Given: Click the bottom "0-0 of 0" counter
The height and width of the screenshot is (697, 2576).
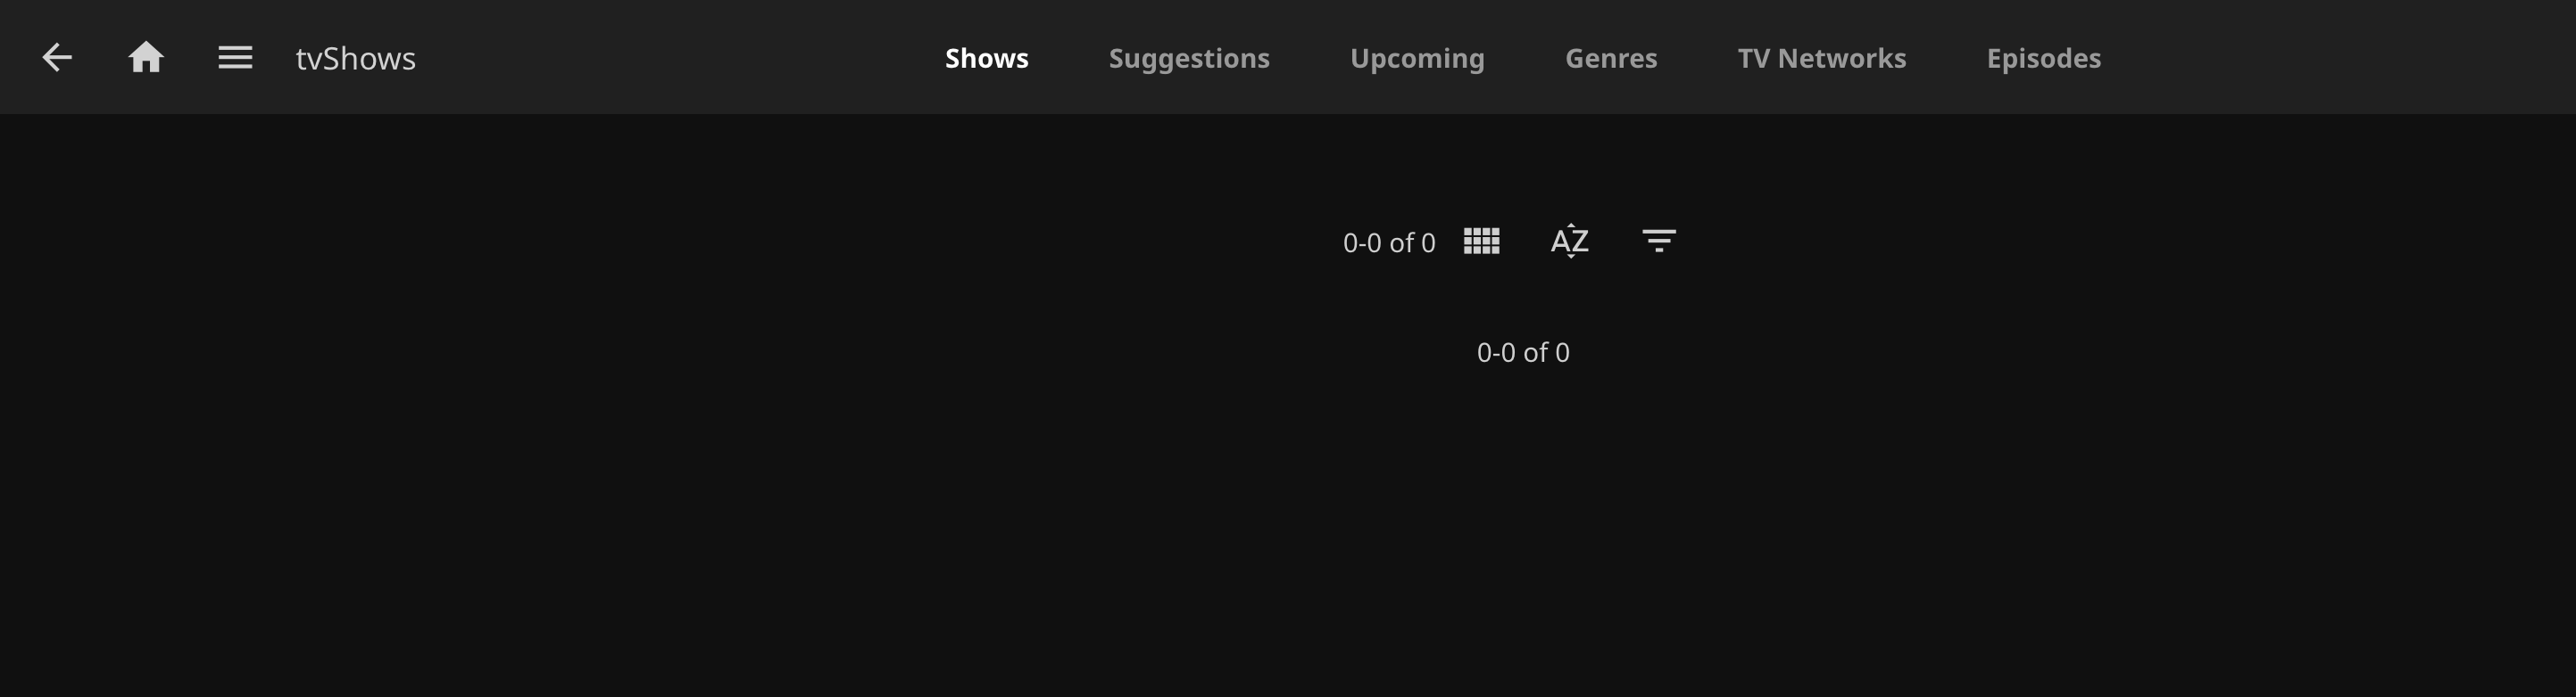Looking at the screenshot, I should tap(1523, 352).
